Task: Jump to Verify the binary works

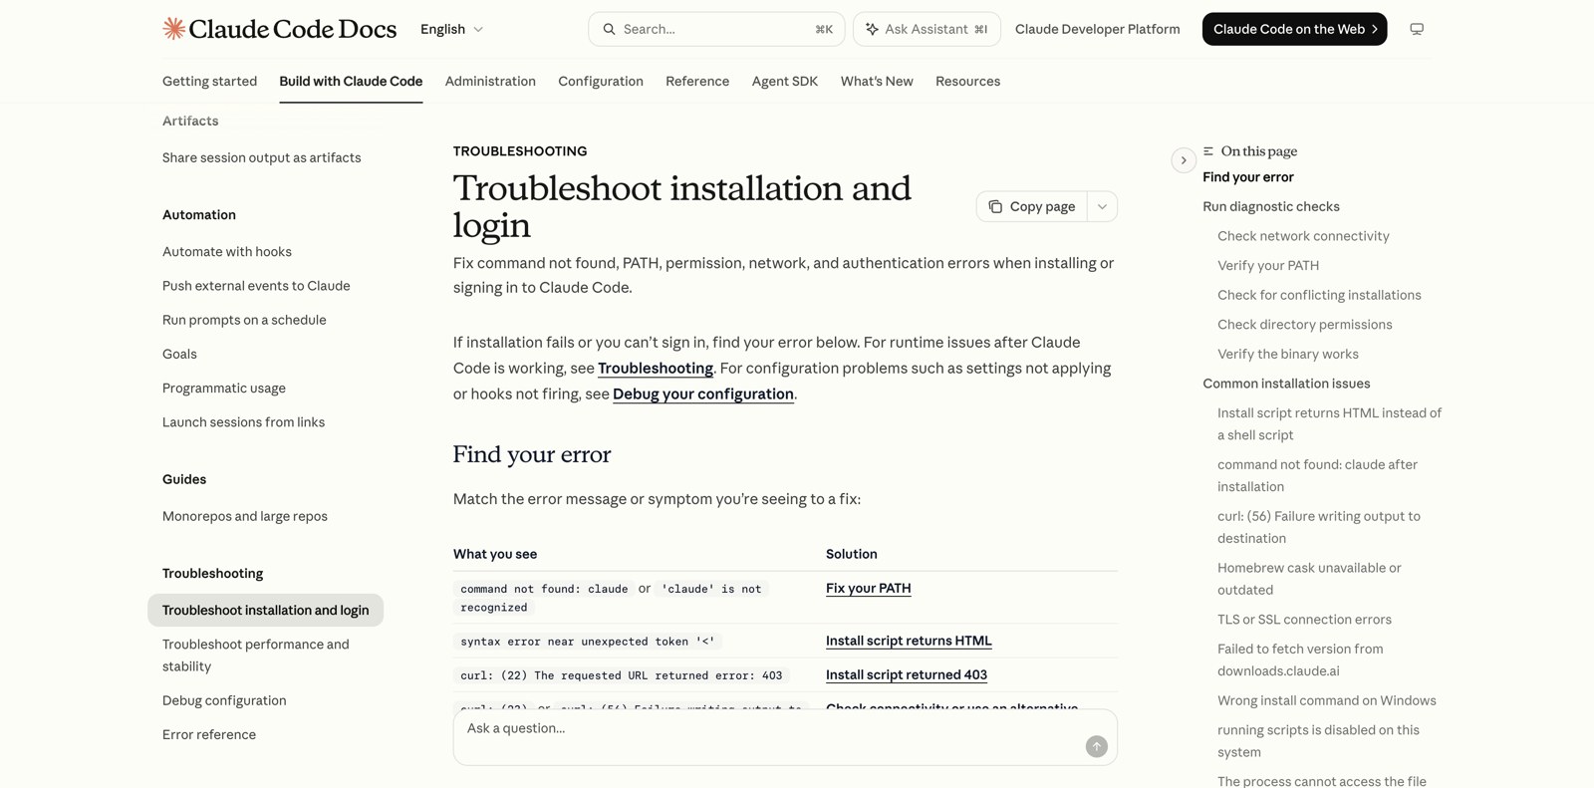Action: pos(1288,354)
